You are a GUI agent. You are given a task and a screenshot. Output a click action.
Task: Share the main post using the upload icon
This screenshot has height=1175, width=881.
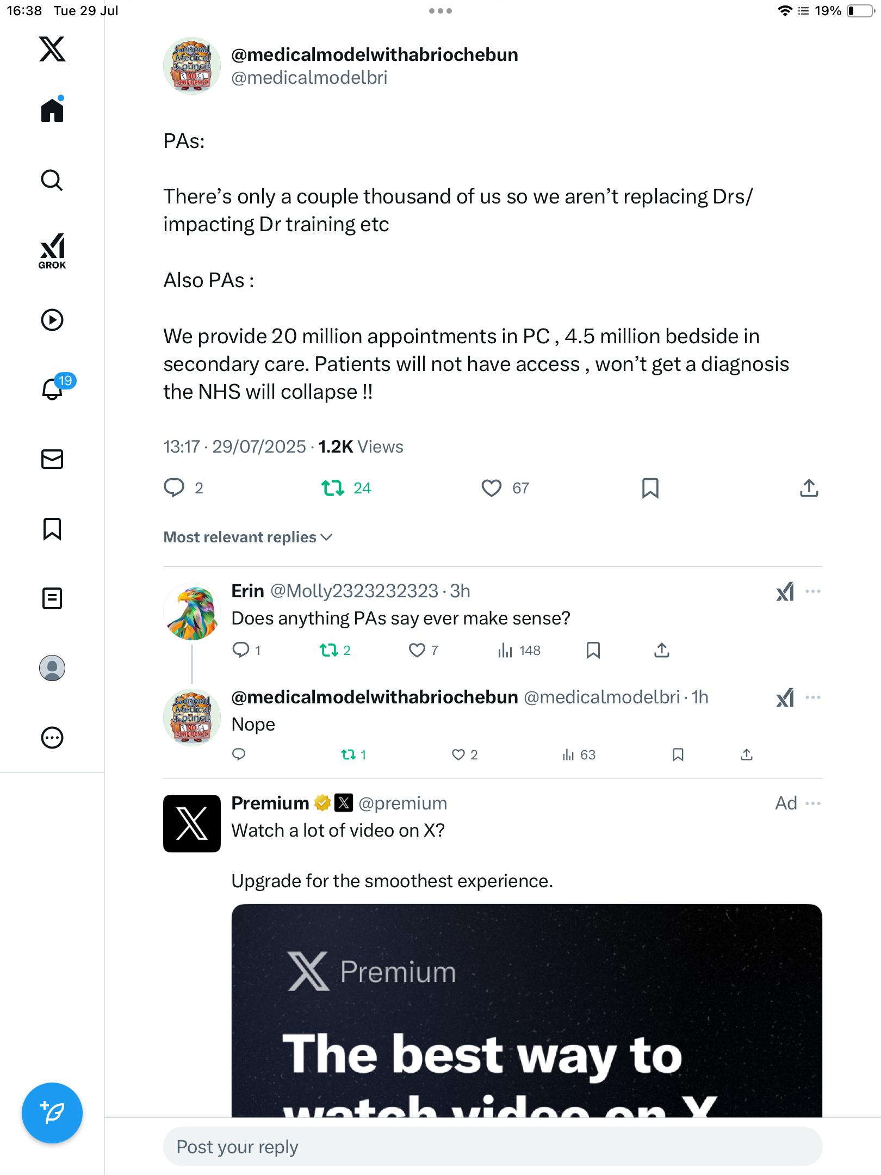pyautogui.click(x=809, y=488)
